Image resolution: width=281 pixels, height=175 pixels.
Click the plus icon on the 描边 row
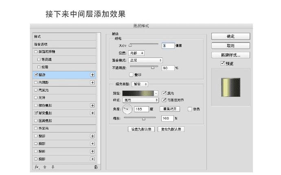tap(92, 75)
